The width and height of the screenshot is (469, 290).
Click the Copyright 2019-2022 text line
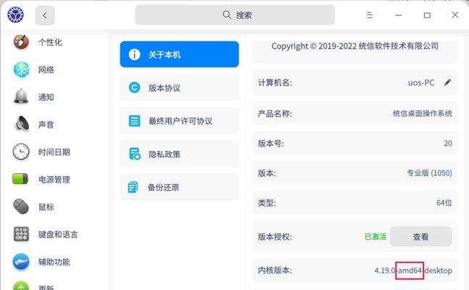pos(355,46)
